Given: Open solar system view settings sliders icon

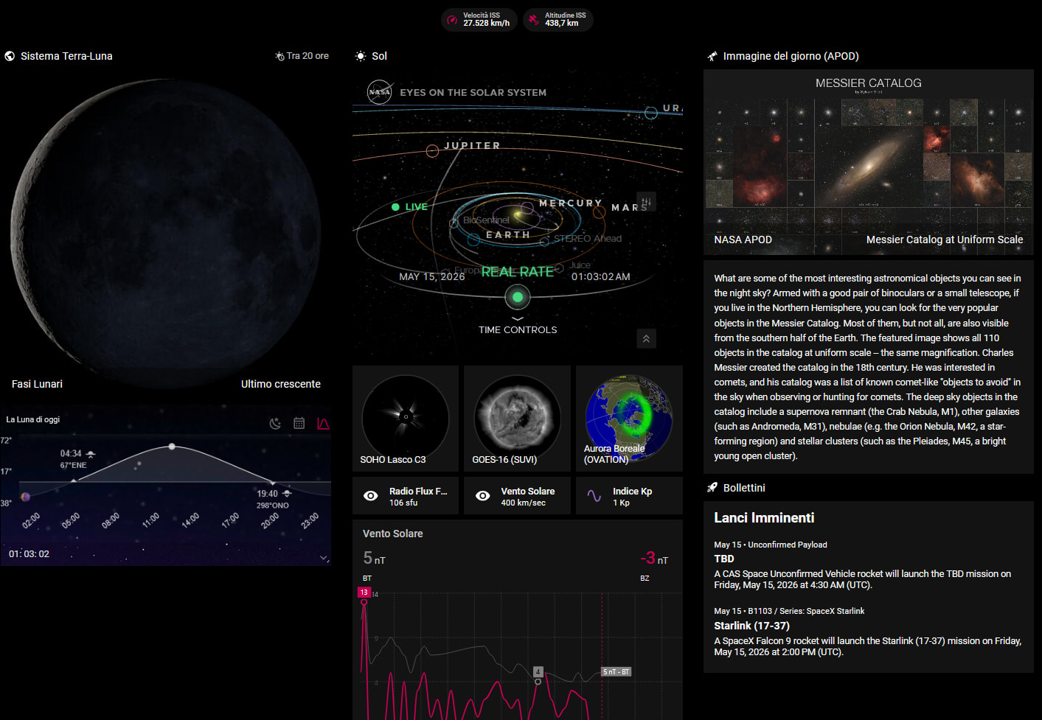Looking at the screenshot, I should 646,202.
